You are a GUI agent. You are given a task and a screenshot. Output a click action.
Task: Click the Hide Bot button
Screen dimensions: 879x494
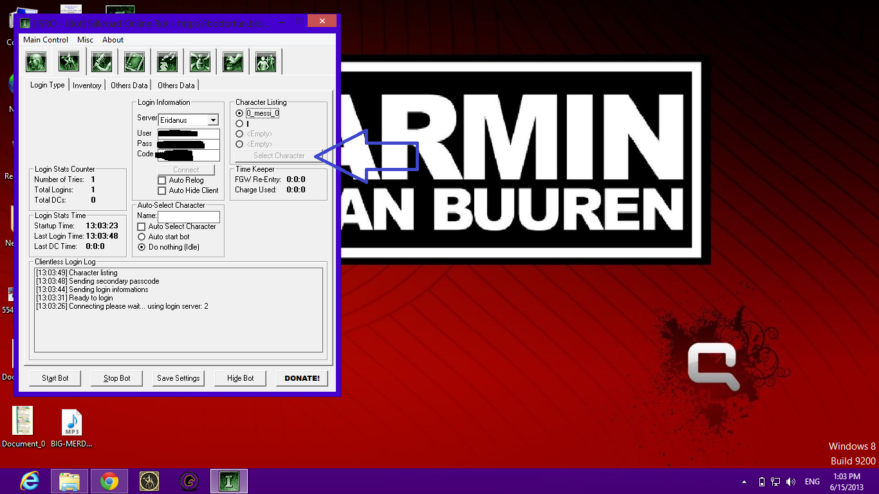click(x=241, y=378)
